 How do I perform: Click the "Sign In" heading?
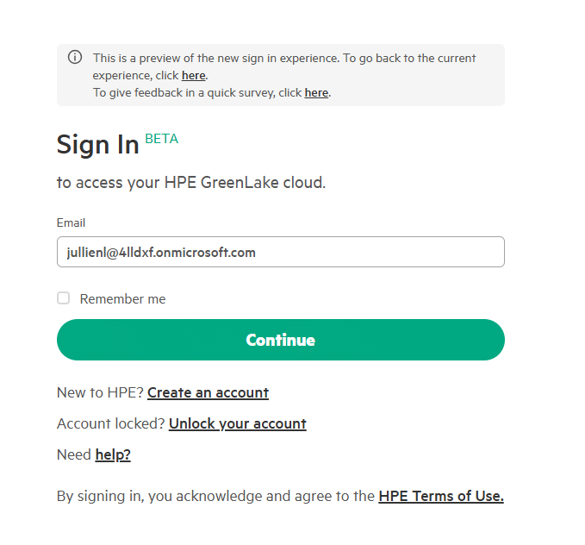[97, 145]
